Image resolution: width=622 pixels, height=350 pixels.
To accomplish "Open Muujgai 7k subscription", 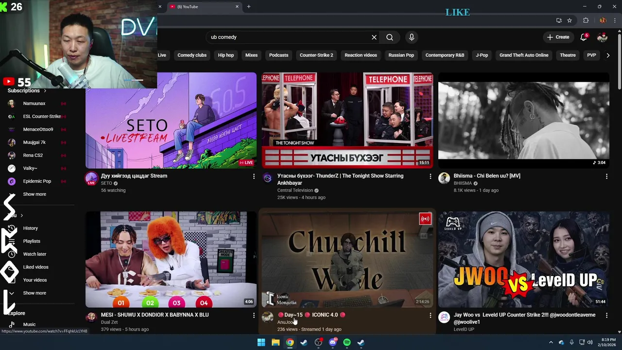I will [x=34, y=142].
